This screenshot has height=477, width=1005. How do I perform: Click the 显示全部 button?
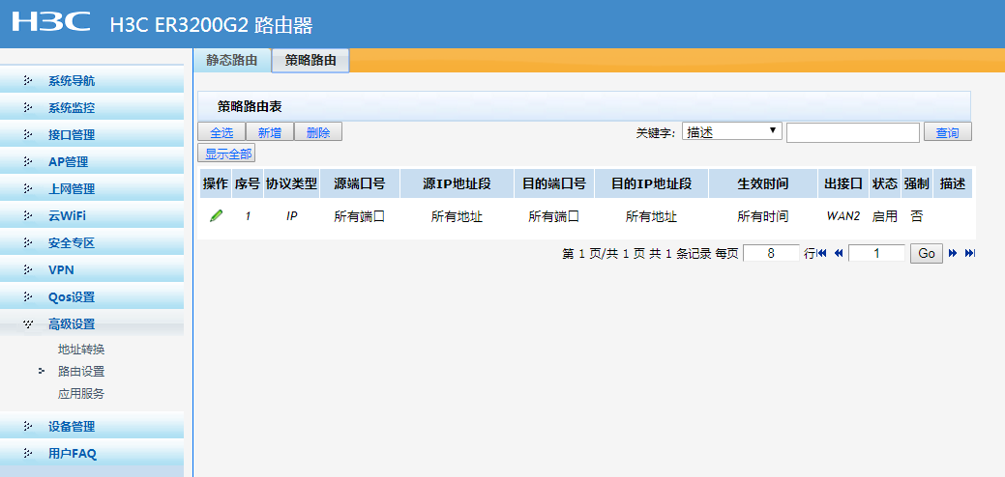point(226,154)
